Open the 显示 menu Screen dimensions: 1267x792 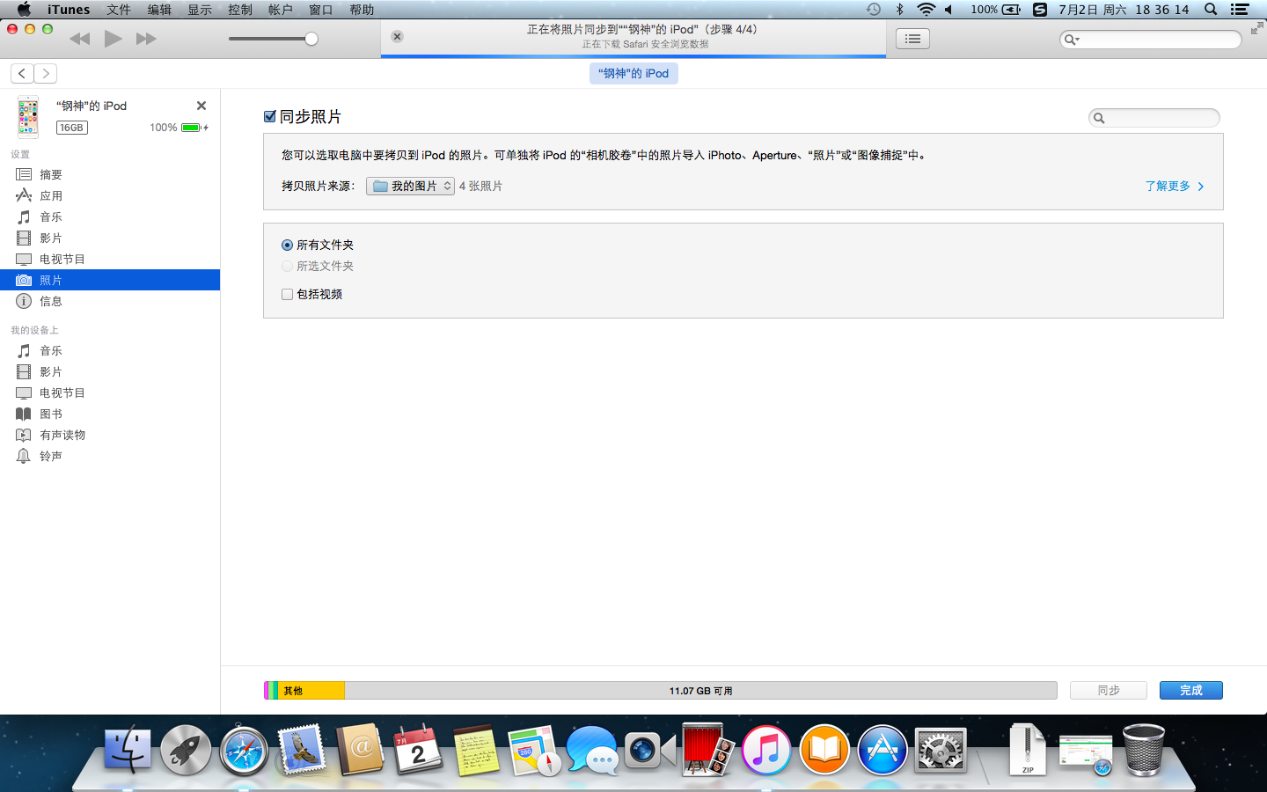tap(200, 10)
